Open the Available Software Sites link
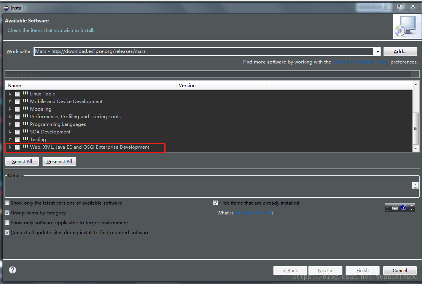Screen dimensions: 422x284 pos(361,62)
